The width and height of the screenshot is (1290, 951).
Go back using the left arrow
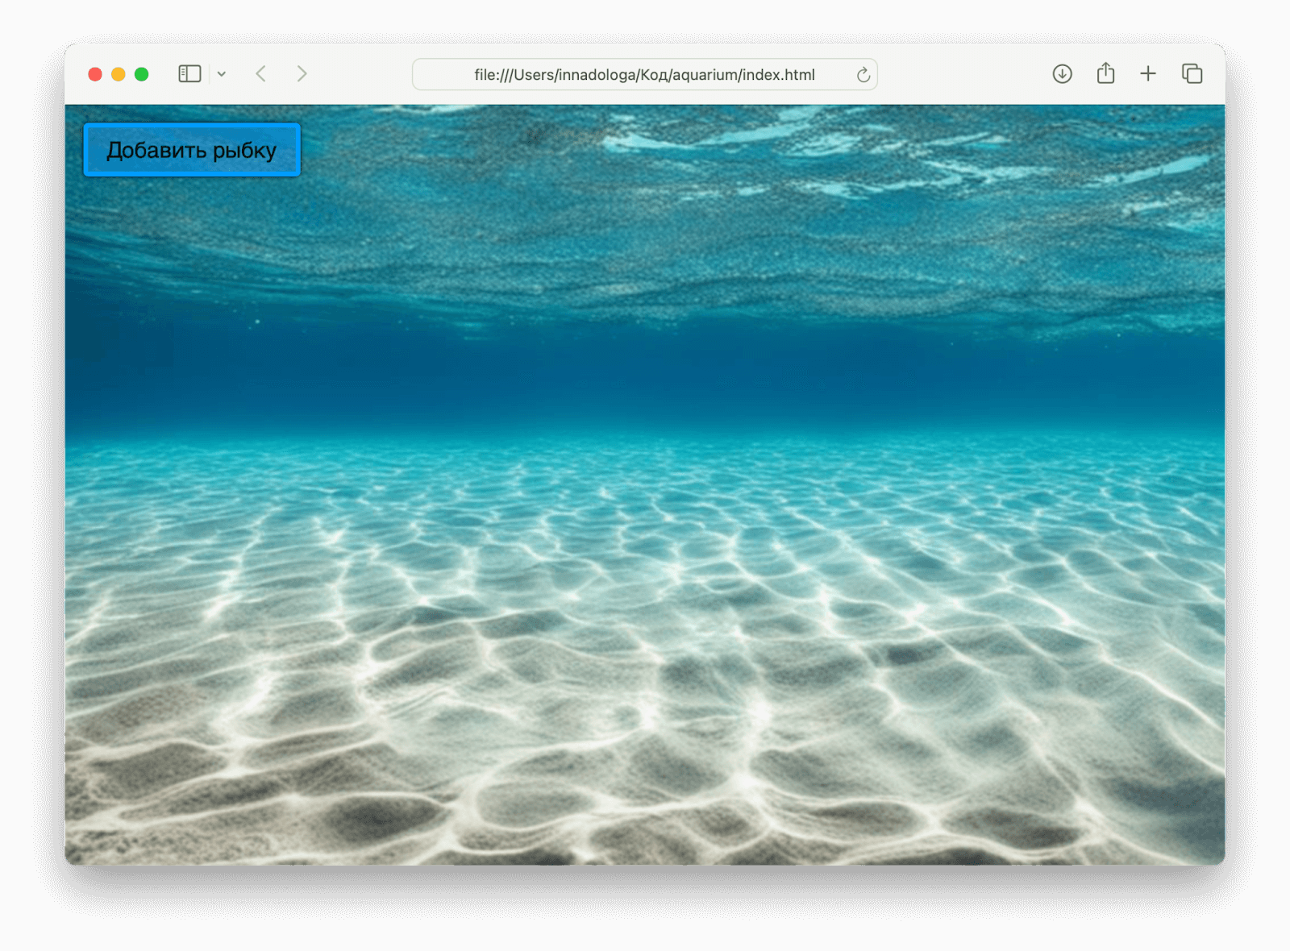click(x=261, y=74)
